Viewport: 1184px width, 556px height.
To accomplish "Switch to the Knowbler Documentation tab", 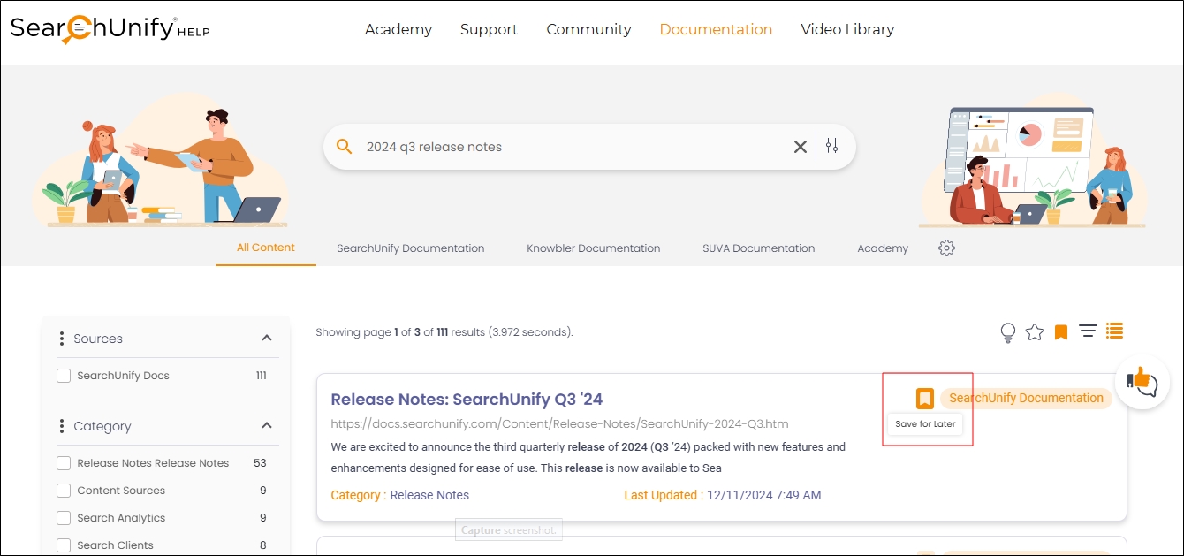I will coord(593,248).
